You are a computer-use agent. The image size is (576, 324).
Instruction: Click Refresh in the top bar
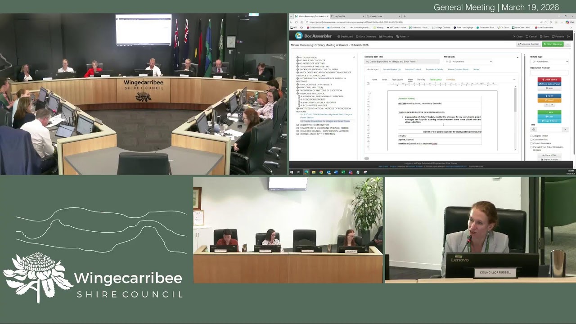pos(558,36)
